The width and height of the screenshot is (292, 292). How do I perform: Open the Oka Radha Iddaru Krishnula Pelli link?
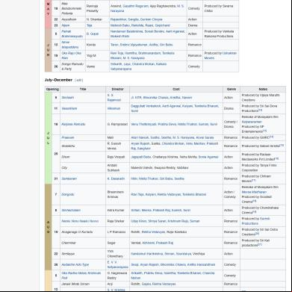point(81,276)
